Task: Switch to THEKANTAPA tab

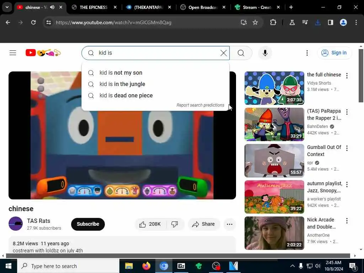Action: pyautogui.click(x=149, y=7)
